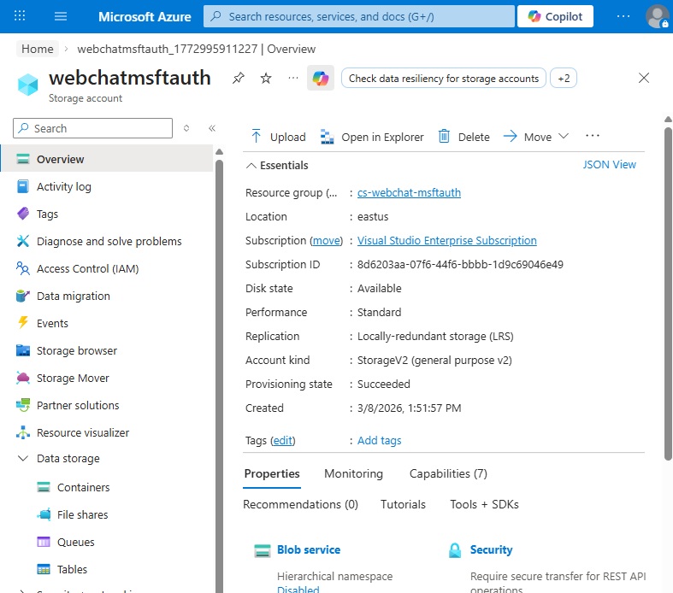Open cs-webchat-msftauth resource group link

tap(409, 192)
